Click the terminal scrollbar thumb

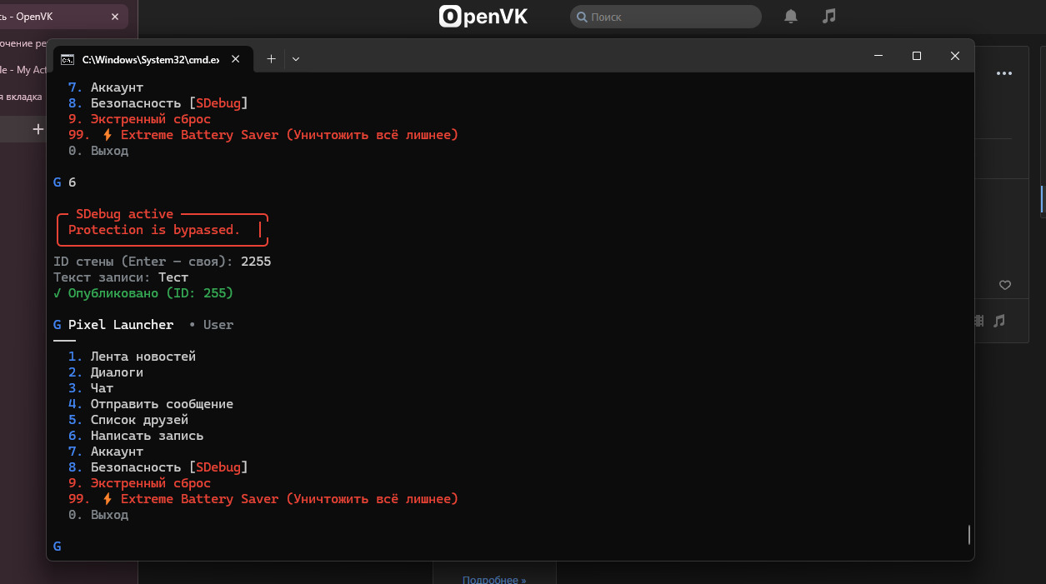coord(968,534)
